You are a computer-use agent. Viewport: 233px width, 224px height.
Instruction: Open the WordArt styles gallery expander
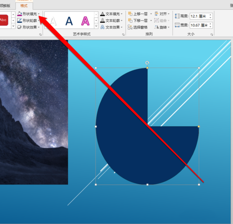point(96,27)
